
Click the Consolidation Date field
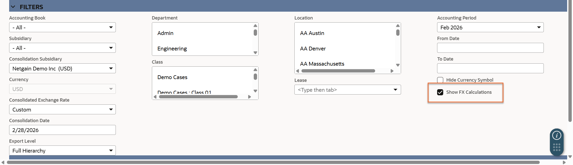pos(62,130)
